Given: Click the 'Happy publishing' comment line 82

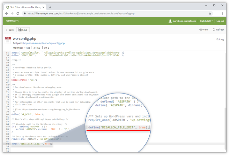Looking at the screenshot, I should tap(40, 119).
